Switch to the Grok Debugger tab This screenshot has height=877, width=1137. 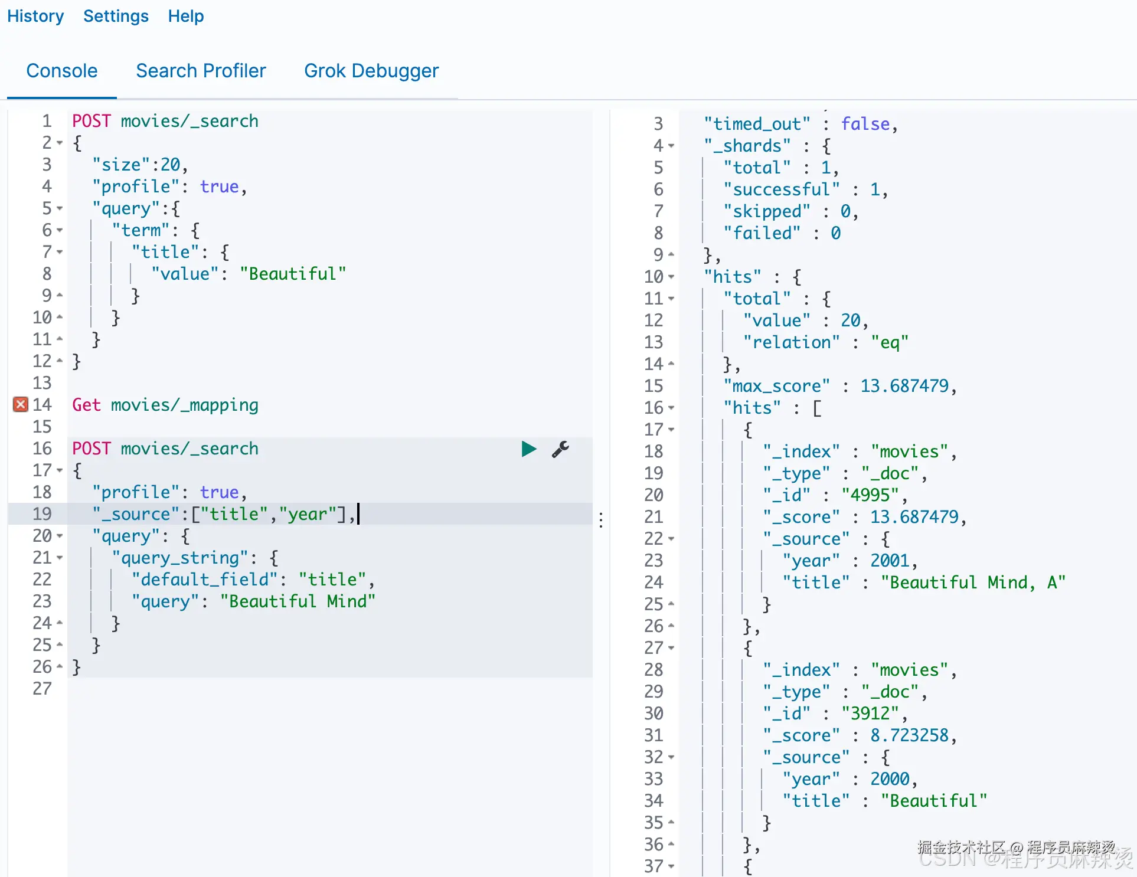[371, 71]
